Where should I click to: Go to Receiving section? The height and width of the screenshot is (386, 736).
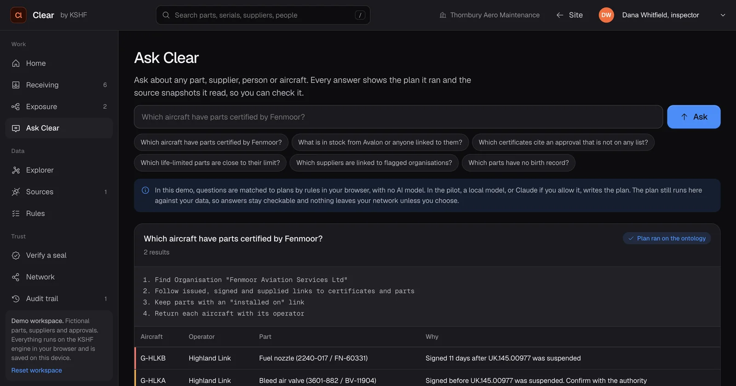[x=59, y=85]
